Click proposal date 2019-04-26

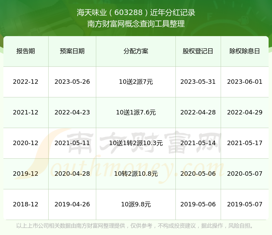point(72,204)
